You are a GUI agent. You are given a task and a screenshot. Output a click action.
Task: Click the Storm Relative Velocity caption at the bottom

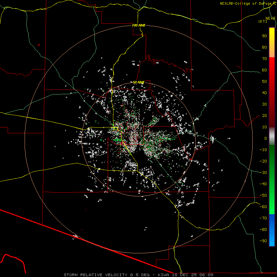click(138, 275)
